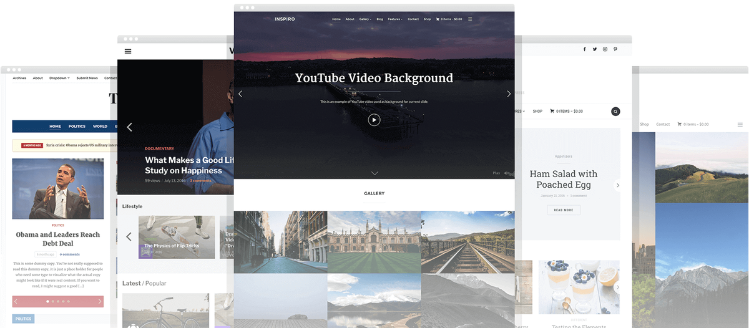749x328 pixels.
Task: Click the street alley gallery thumbnail
Action: 280,242
